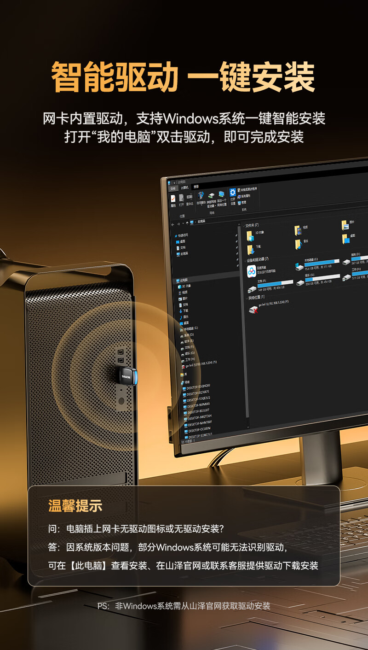Open the 百度网盘 device icon
The height and width of the screenshot is (650, 368).
(x=251, y=272)
